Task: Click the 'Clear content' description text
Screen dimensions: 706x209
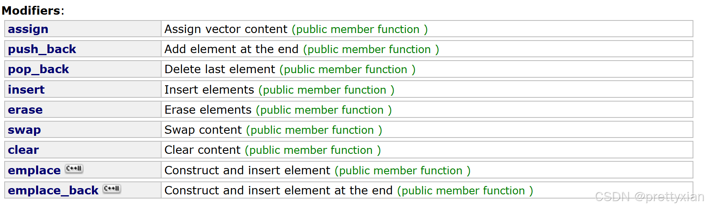Action: (x=202, y=150)
